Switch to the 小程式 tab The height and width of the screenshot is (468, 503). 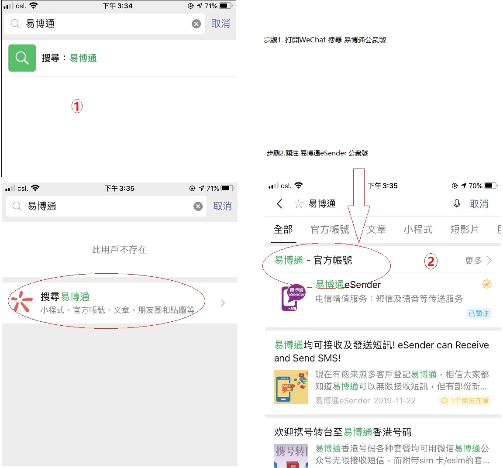click(x=418, y=230)
